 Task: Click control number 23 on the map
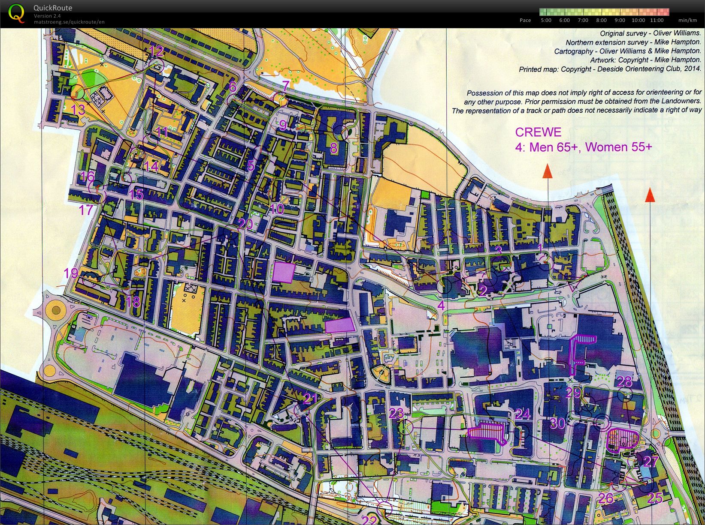[x=396, y=413]
